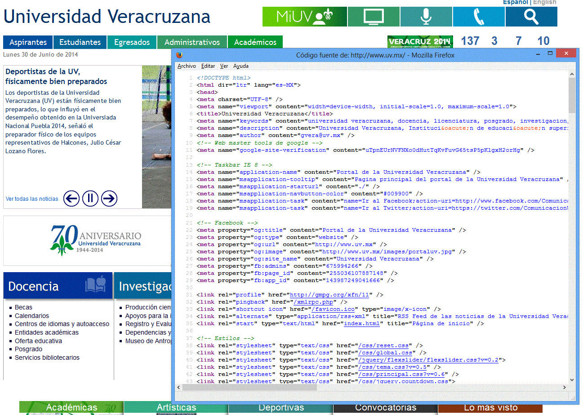Open the Ver menu in source viewer
Viewport: 583px width, 415px height.
(224, 66)
